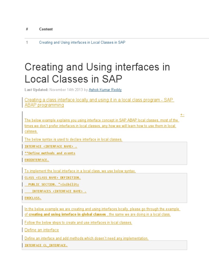Screen dimensions: 209x279
Task: Click 'CLASS <CLASS NAME> DEFINITION.' code line
Action: pos(53,178)
